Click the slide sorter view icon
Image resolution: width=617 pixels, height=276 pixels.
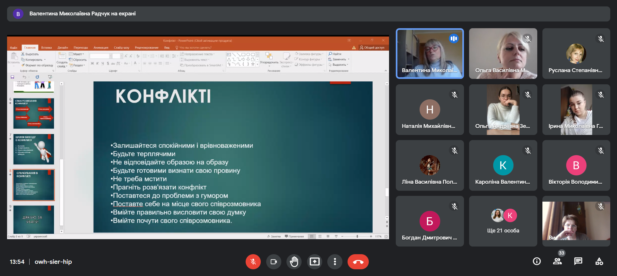(x=320, y=237)
